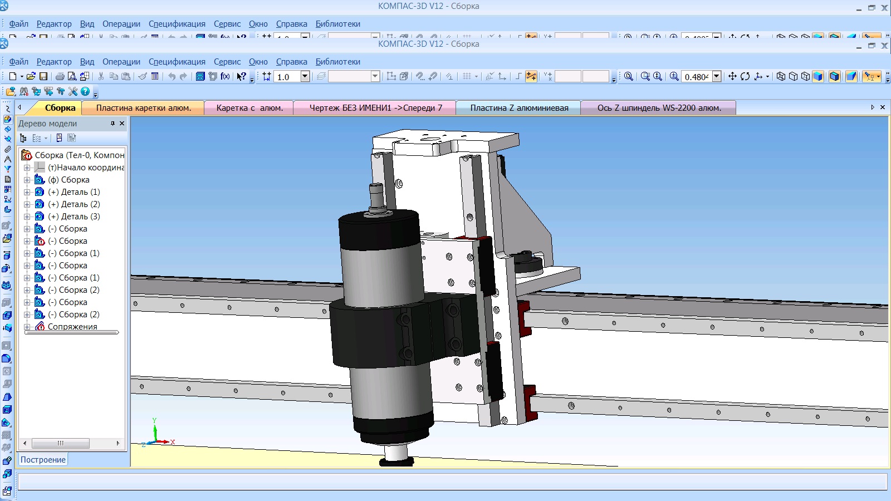The height and width of the screenshot is (501, 891).
Task: Undo the last action
Action: 172,76
